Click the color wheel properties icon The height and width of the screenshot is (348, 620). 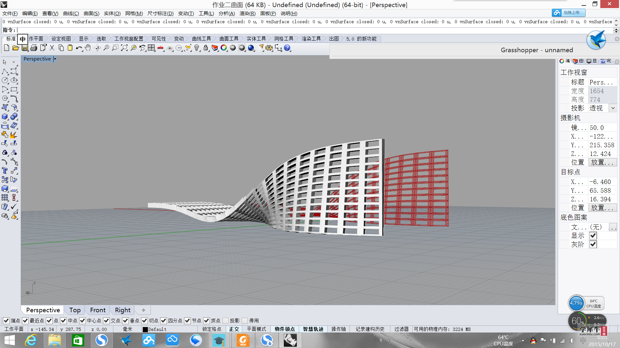pyautogui.click(x=224, y=48)
